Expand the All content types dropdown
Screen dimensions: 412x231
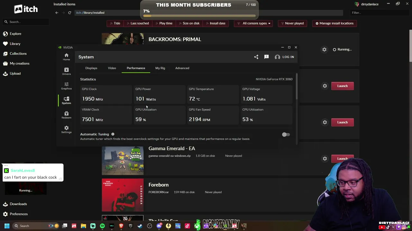[254, 23]
